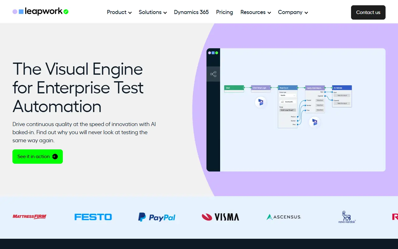Click the Novo Nordisk customer logo
Image resolution: width=398 pixels, height=249 pixels.
pos(347,217)
